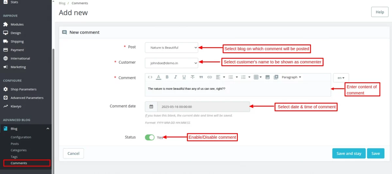Click the Payment card icon
Image resolution: width=392 pixels, height=174 pixels.
pos(6,50)
